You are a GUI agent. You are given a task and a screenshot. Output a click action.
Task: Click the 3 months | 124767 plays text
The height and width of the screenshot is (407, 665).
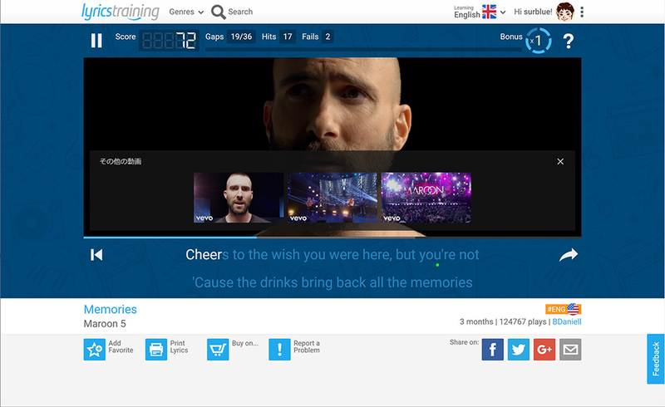coord(503,321)
